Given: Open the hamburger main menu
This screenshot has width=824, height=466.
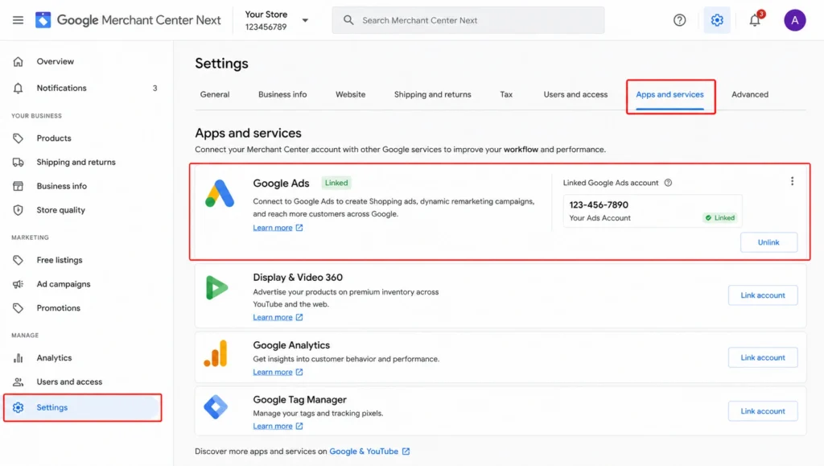Looking at the screenshot, I should click(18, 20).
